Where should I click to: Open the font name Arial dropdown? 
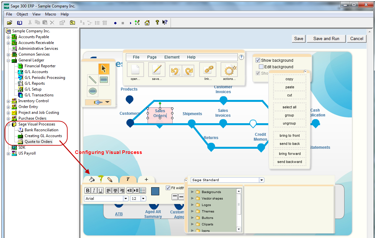point(126,199)
